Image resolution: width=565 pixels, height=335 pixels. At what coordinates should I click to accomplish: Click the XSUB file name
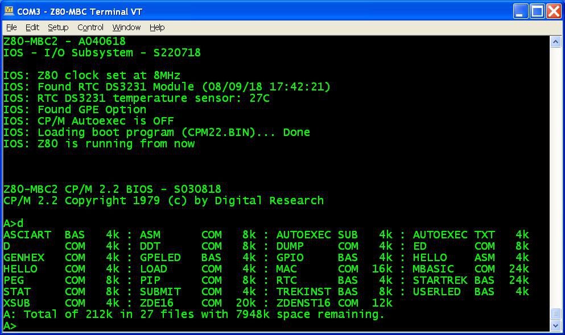pos(17,303)
